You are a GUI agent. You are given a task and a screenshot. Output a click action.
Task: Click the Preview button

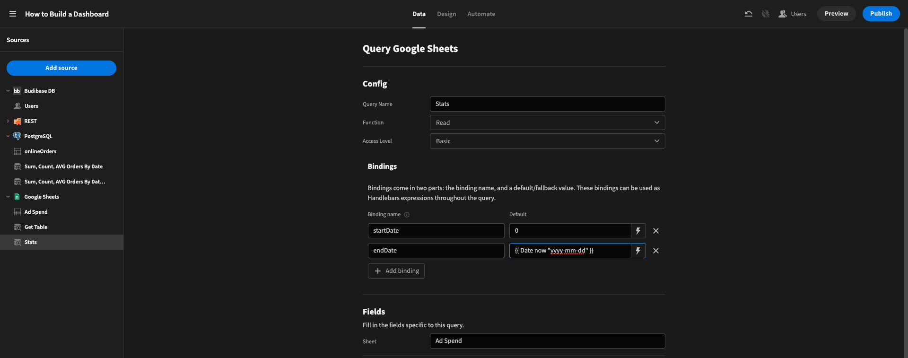point(836,14)
